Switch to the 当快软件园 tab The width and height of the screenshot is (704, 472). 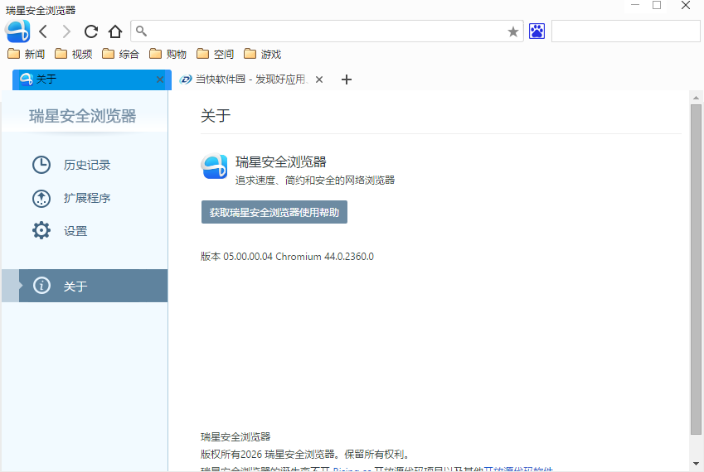[x=245, y=79]
